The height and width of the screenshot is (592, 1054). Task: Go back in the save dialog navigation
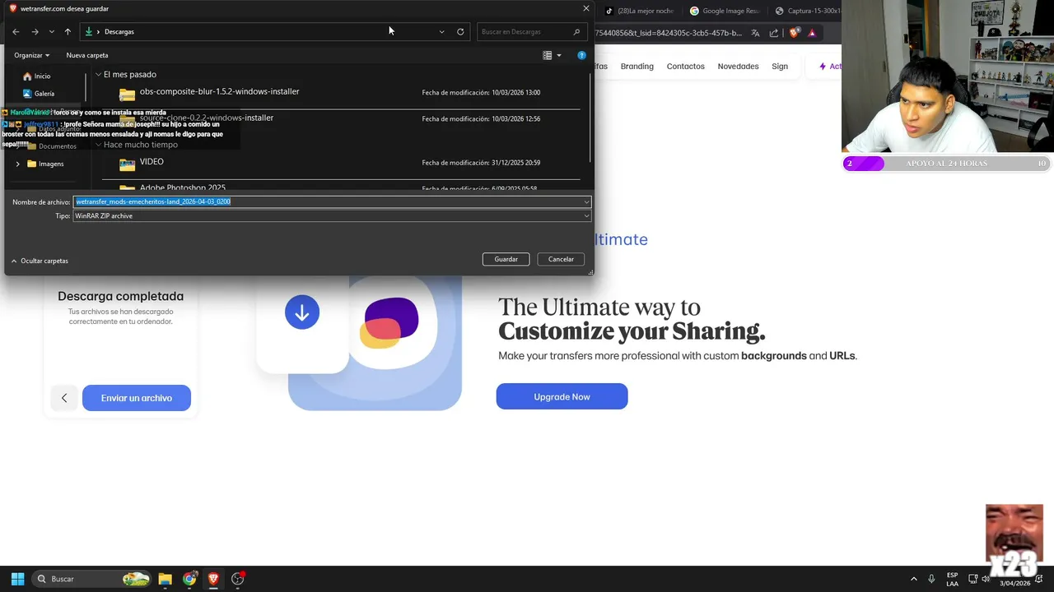coord(16,32)
